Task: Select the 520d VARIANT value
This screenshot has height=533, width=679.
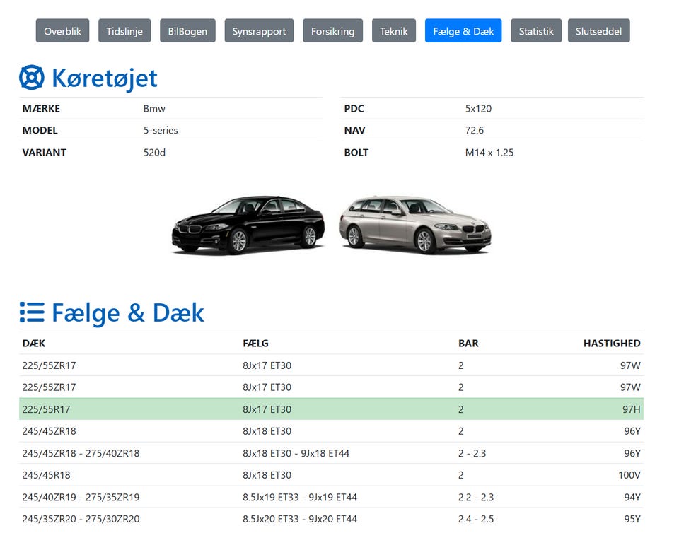Action: click(x=154, y=152)
